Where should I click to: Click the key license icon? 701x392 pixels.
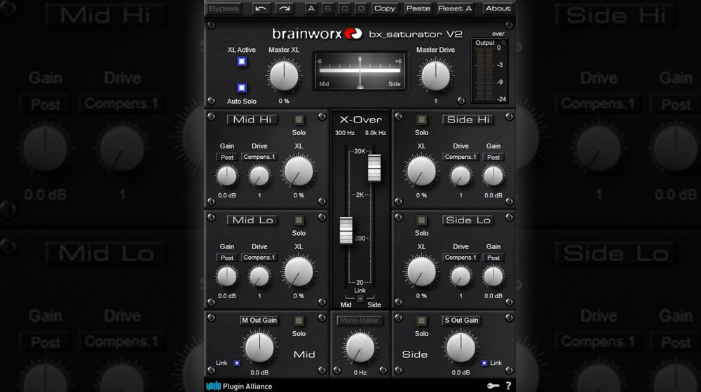click(x=494, y=386)
